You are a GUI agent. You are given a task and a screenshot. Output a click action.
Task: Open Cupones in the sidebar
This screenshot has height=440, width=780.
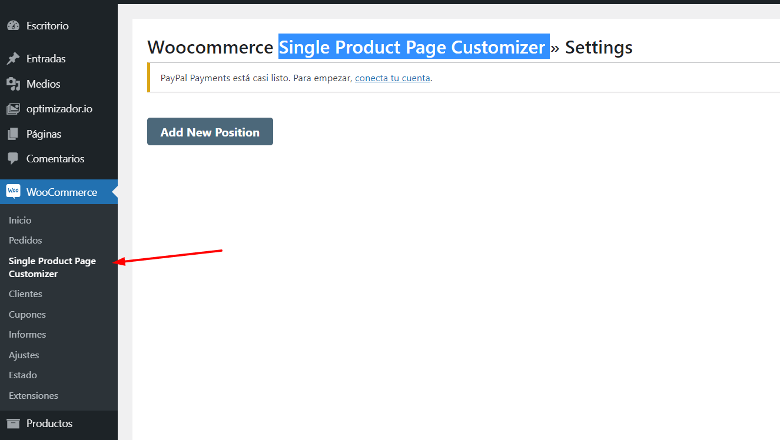(x=27, y=315)
